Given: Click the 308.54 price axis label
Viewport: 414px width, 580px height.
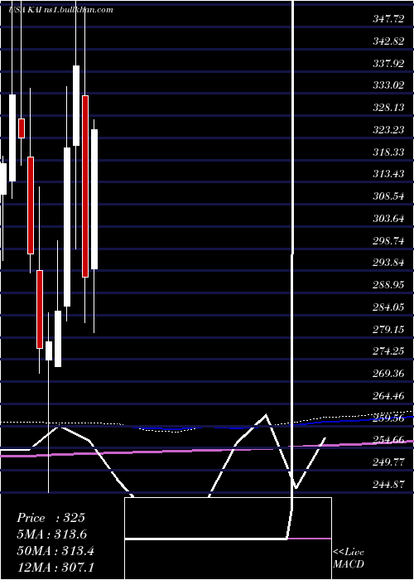Looking at the screenshot, I should point(388,196).
